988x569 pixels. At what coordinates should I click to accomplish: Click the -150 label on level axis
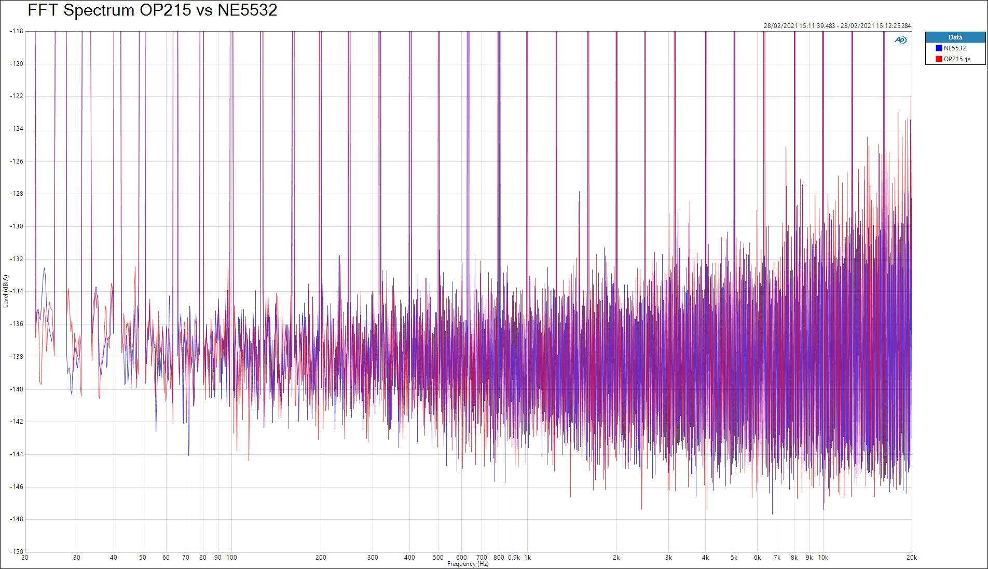tap(17, 551)
